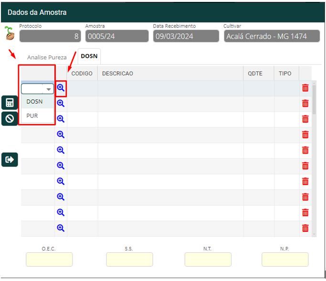326x281 pixels.
Task: Click the Cultivar field Acaiá Cerrado
Action: coord(272,36)
